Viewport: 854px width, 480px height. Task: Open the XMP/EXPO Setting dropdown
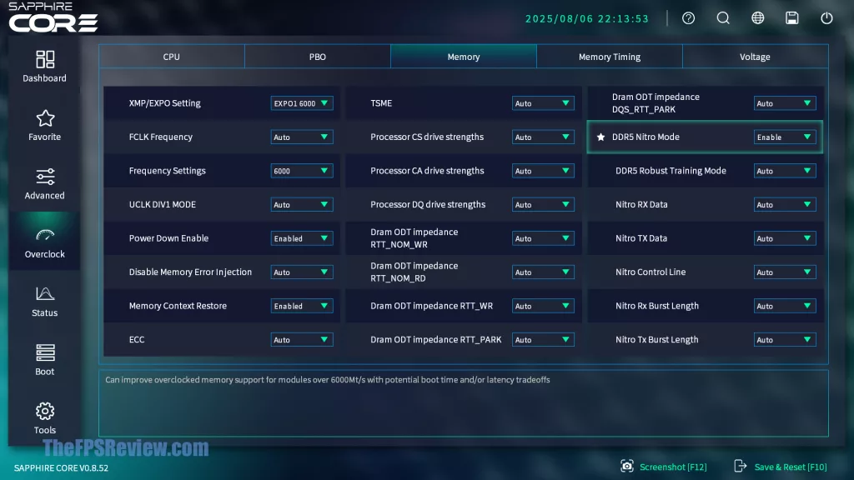click(x=302, y=103)
